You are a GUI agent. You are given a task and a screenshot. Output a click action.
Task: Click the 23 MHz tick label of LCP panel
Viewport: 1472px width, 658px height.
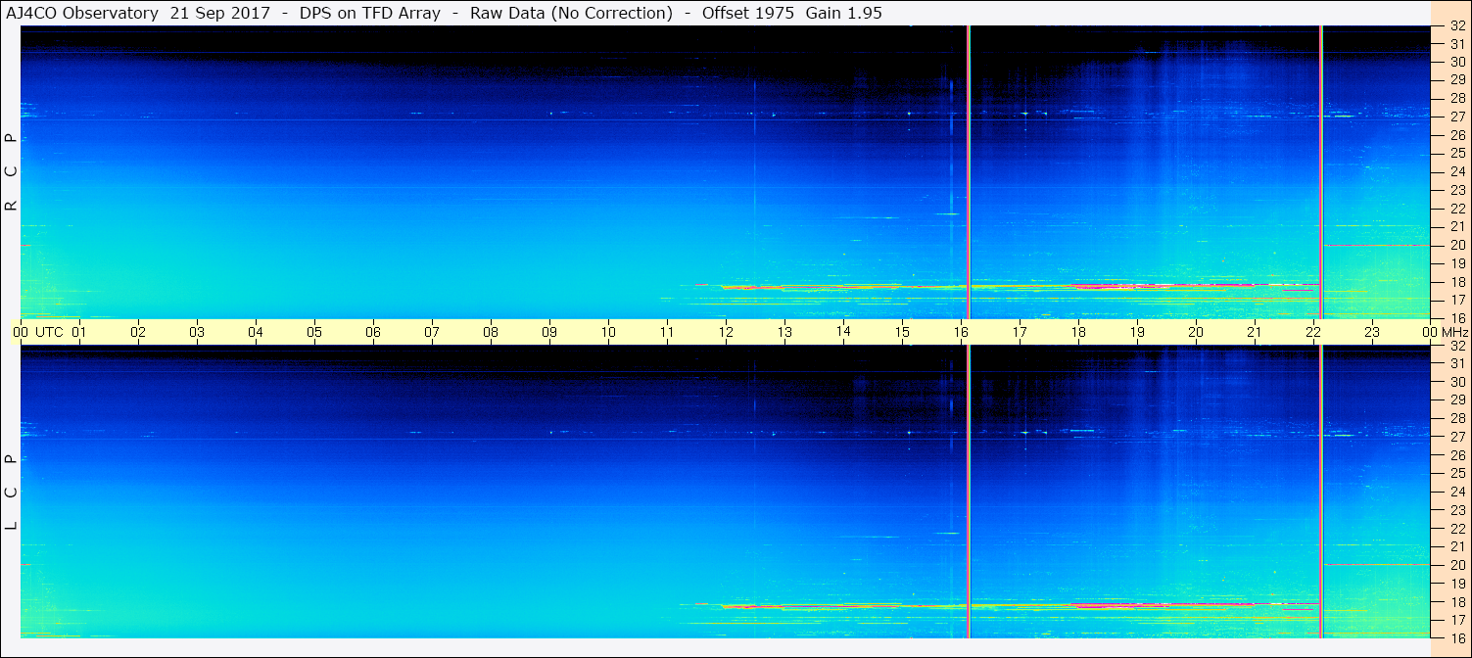tap(1457, 510)
